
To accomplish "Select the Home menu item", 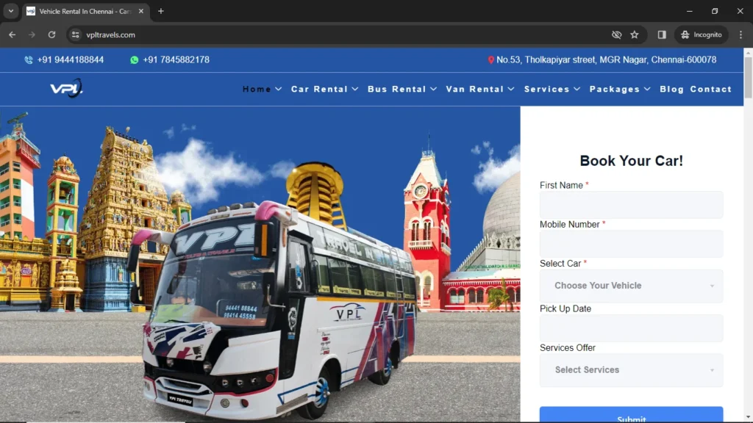I will [256, 89].
